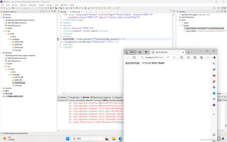Open the Data Source Explorer tab
Image resolution: width=227 pixels, height=142 pixels.
click(101, 97)
